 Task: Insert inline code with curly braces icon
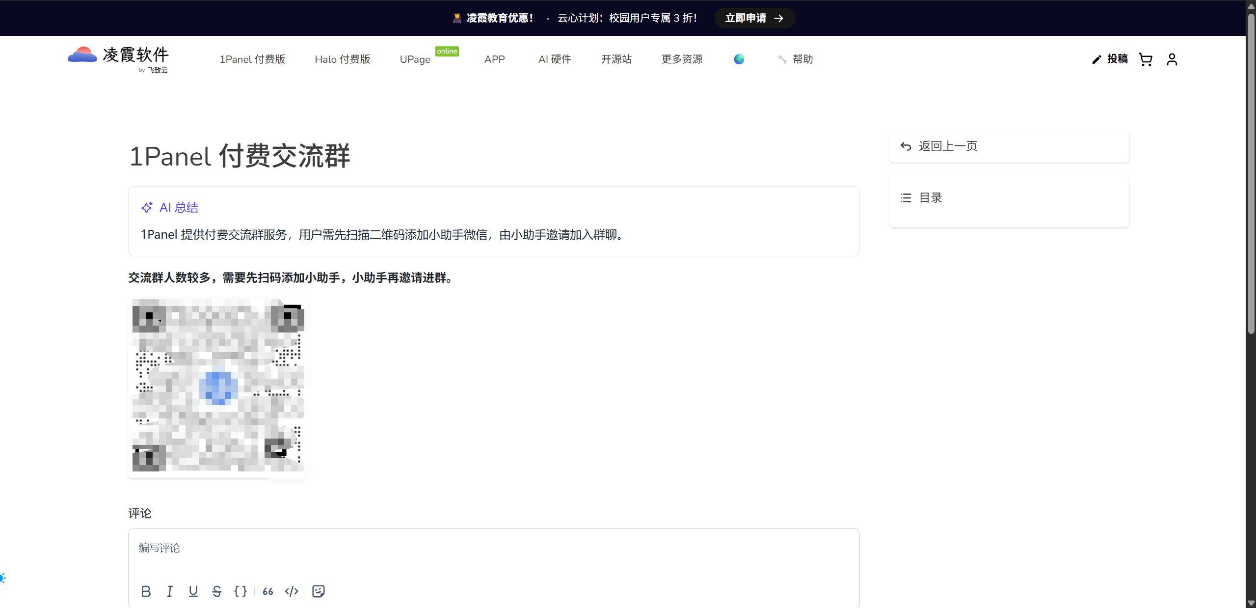(241, 591)
